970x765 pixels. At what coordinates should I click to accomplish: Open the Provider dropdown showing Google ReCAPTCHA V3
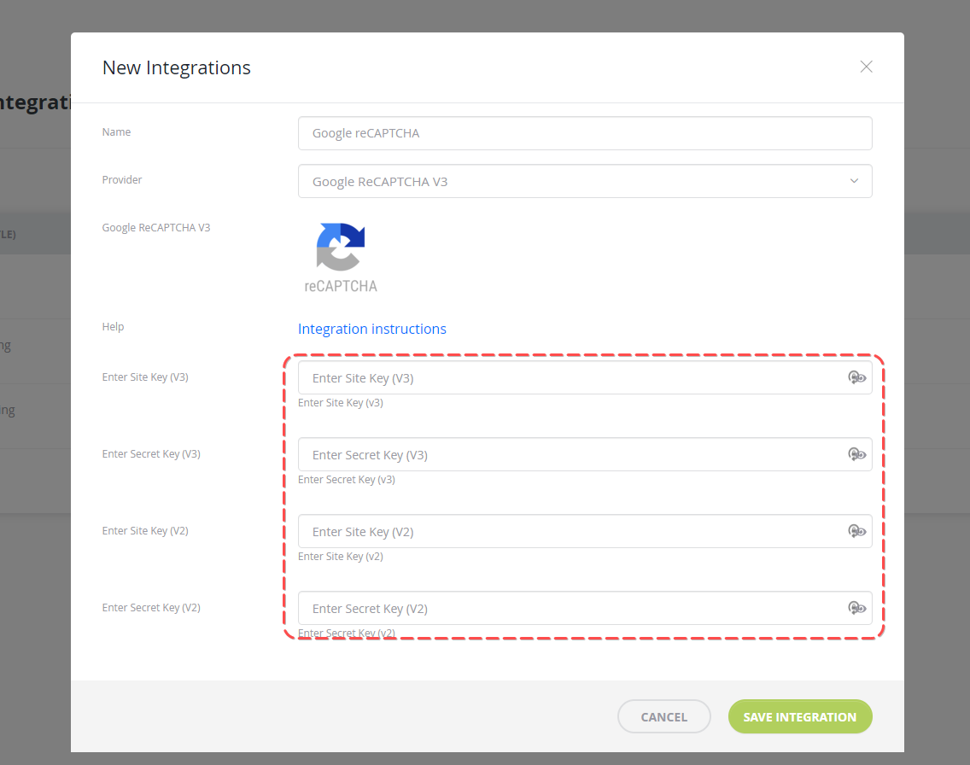(585, 181)
